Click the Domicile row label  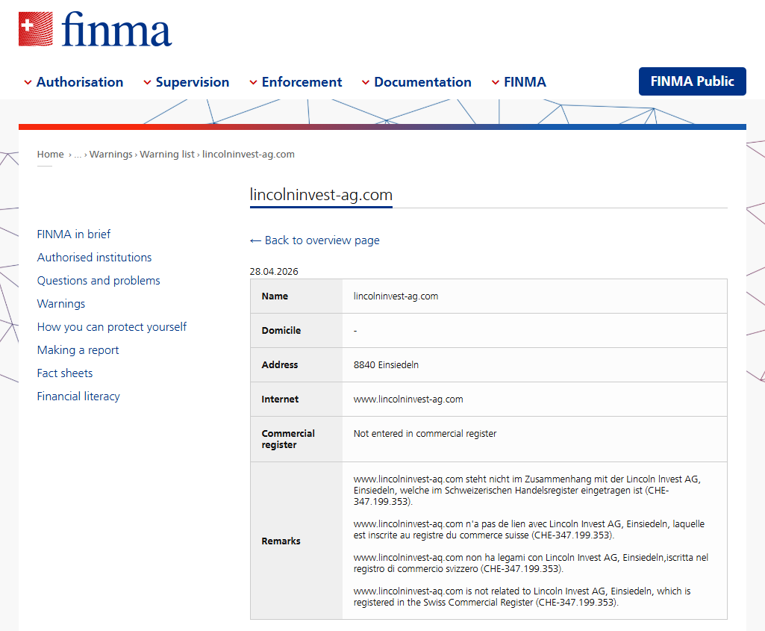pyautogui.click(x=281, y=330)
